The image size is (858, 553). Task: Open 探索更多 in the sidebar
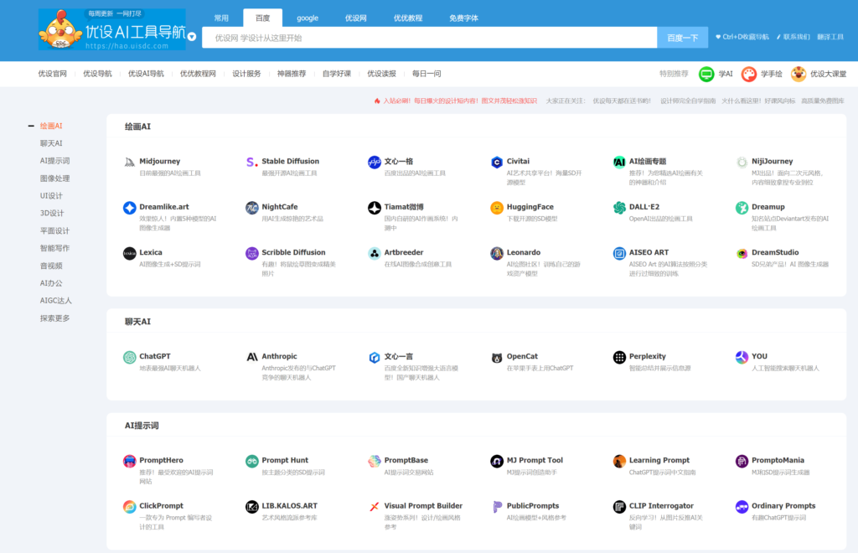[54, 318]
